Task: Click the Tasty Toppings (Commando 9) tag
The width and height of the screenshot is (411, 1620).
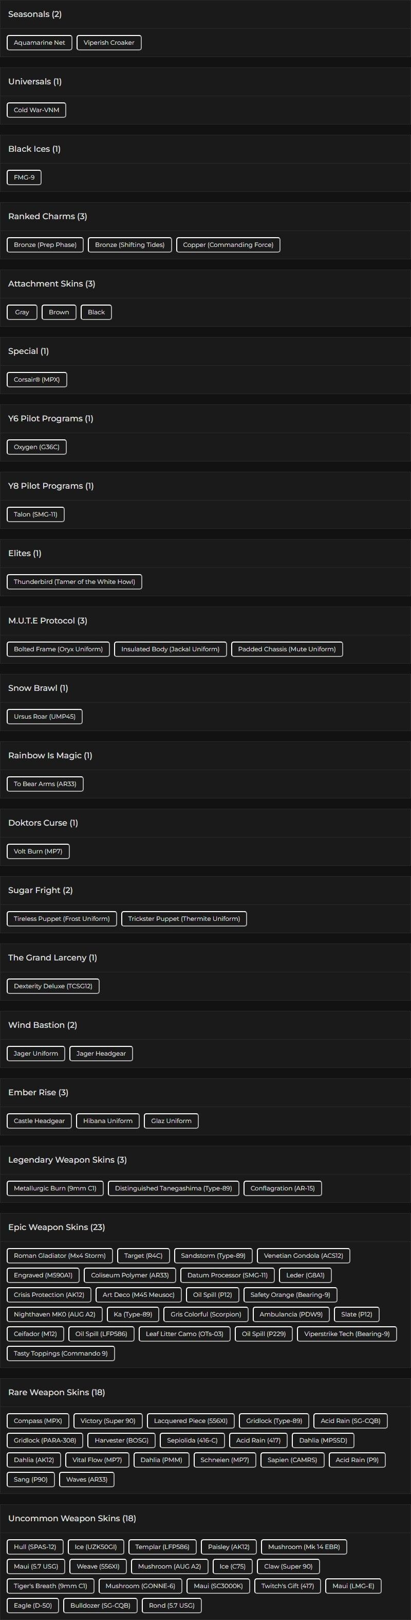Action: 60,1354
